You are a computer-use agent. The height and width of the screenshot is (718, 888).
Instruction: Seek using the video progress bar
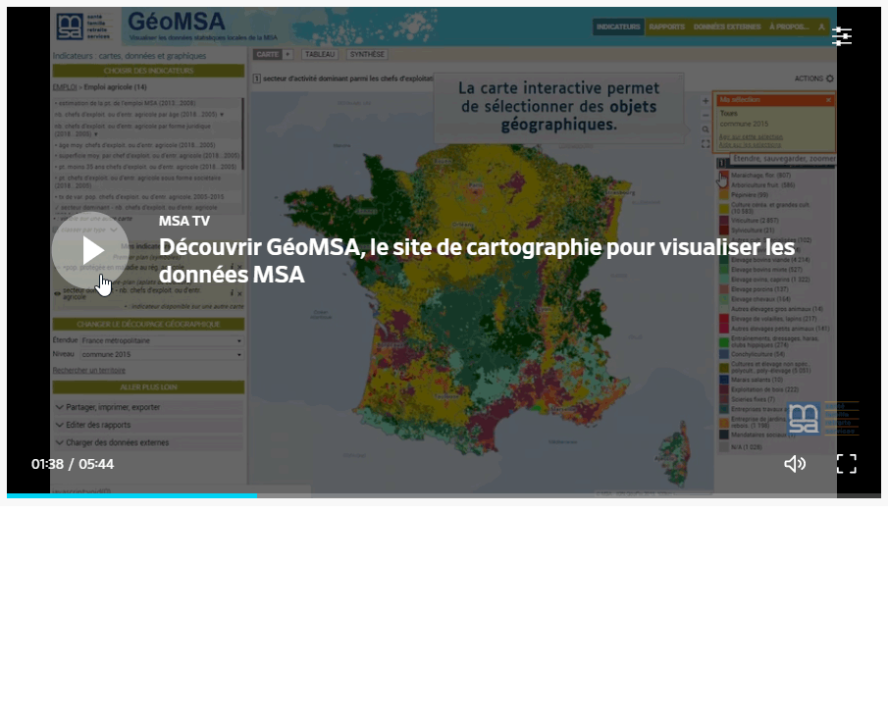click(x=444, y=495)
